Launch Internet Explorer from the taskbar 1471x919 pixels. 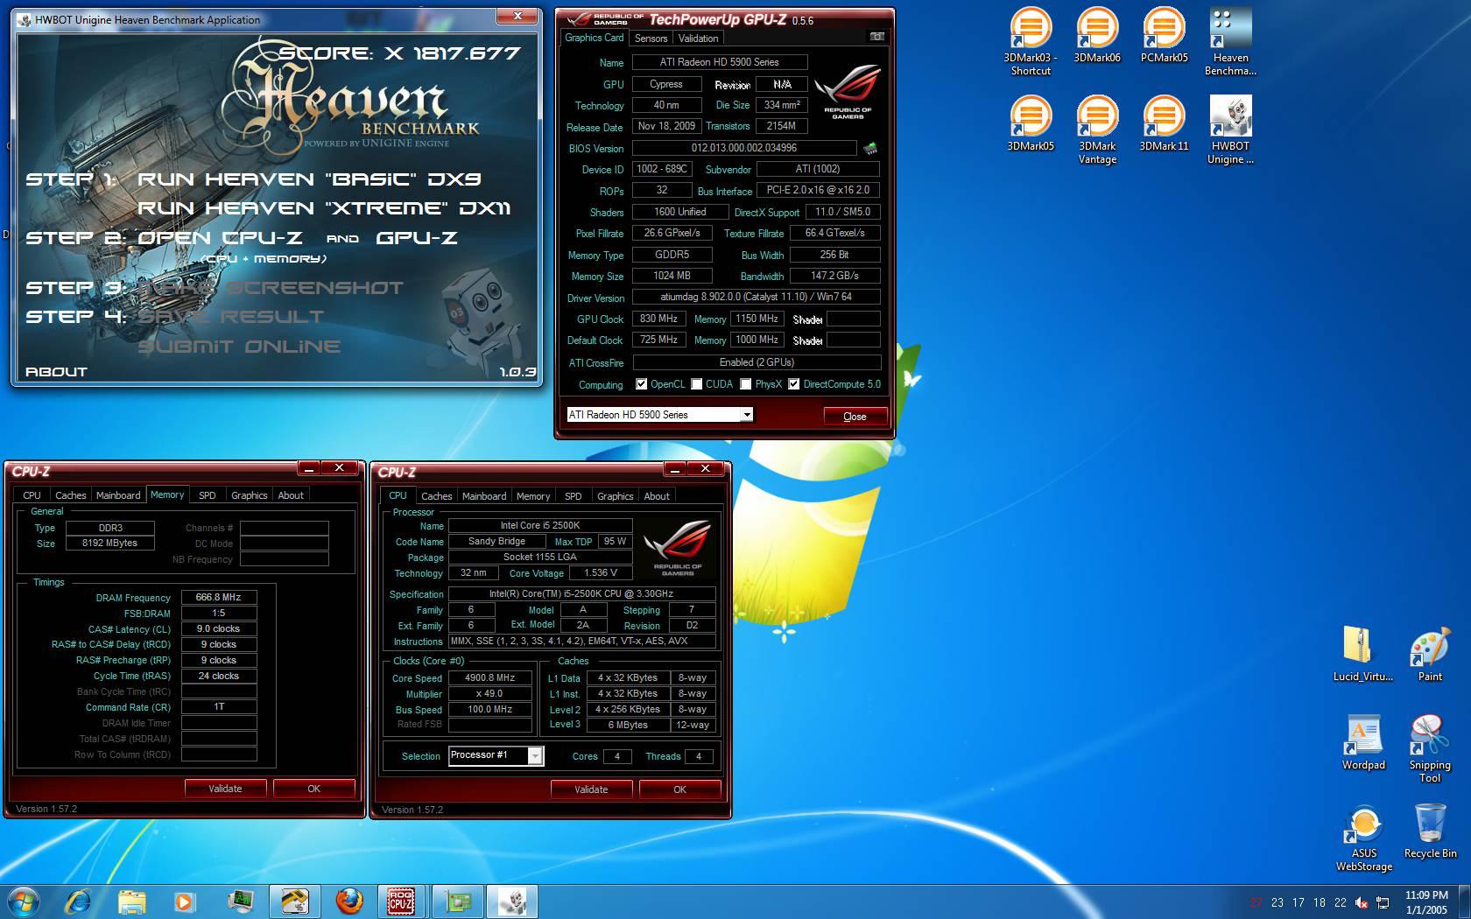79,901
